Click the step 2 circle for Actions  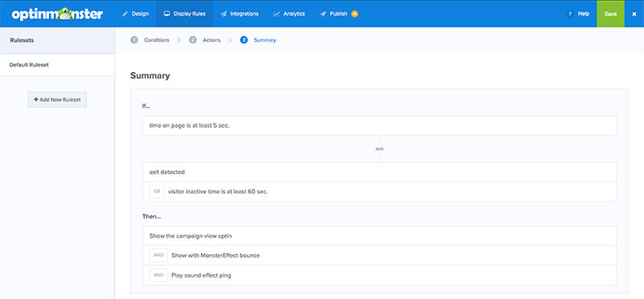(192, 39)
